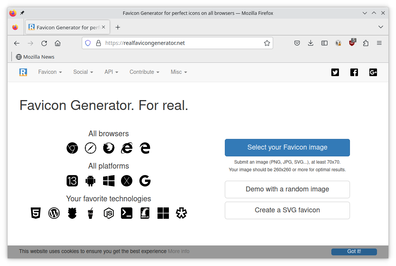
Task: Click the Google Plus icon
Action: (373, 72)
